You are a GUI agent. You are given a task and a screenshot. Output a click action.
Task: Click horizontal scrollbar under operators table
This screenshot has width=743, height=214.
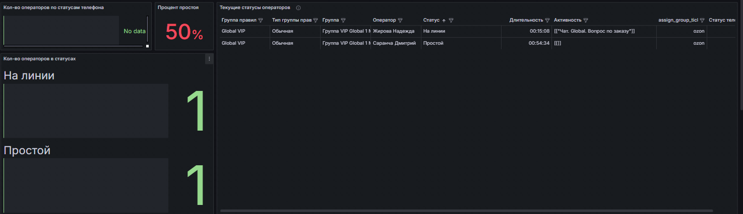[466, 210]
